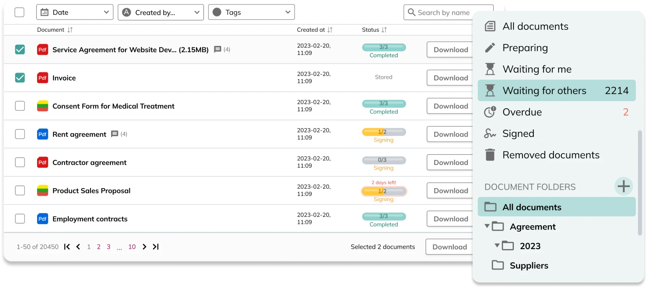Click the magnifier icon in search field
Image resolution: width=647 pixels, height=288 pixels.
411,12
